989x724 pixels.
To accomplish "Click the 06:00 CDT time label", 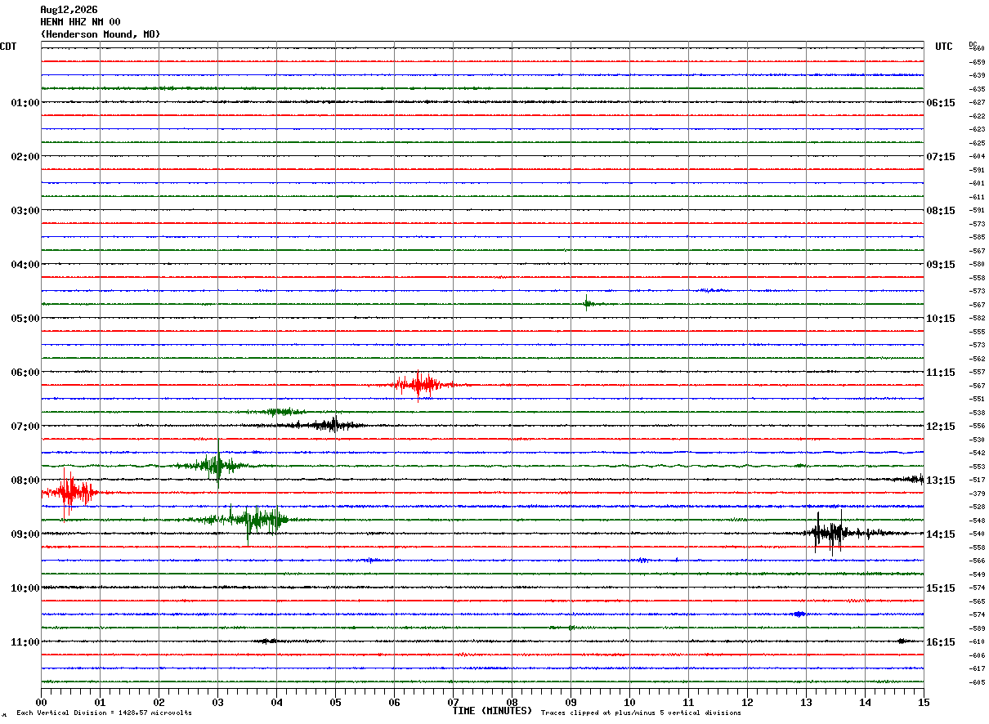I will tap(25, 373).
